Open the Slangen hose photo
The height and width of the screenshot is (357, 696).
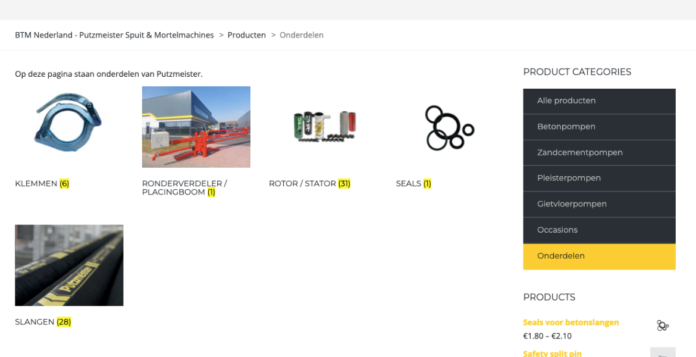point(69,265)
